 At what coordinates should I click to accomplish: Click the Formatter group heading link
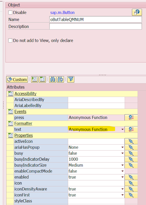[x=23, y=124]
